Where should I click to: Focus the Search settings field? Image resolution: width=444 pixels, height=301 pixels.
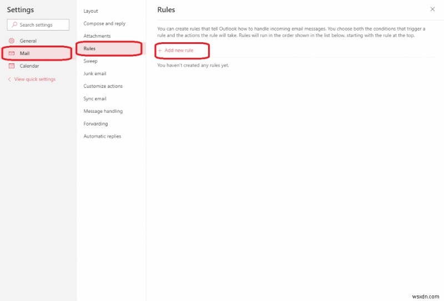pos(38,24)
